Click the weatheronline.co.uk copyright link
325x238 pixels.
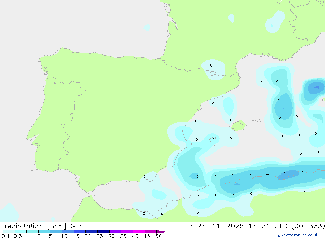click(297, 235)
